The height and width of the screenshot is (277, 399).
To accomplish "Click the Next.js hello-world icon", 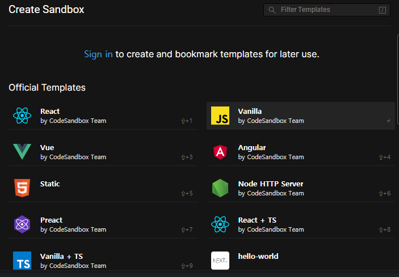I will coord(220,261).
